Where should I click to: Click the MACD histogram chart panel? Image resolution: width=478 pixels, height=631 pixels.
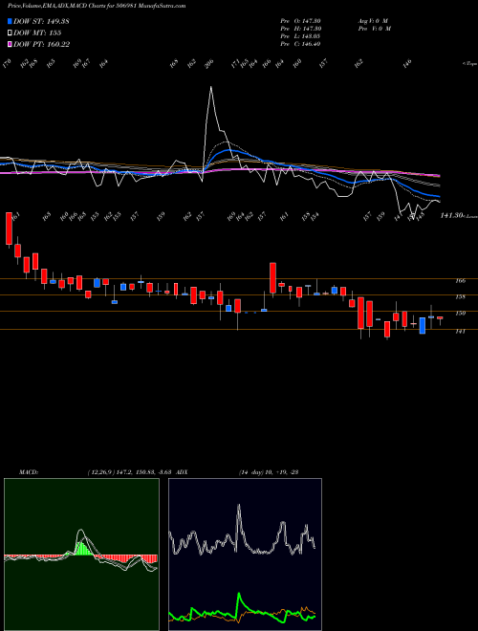(x=81, y=555)
